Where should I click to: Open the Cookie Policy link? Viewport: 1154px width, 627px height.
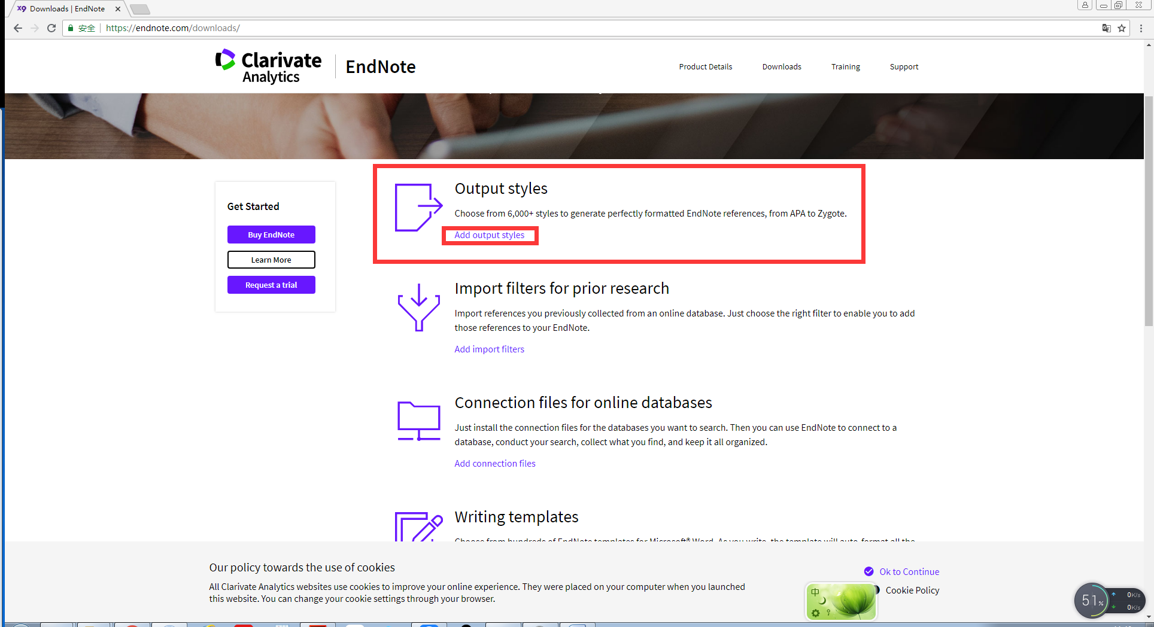pos(912,591)
